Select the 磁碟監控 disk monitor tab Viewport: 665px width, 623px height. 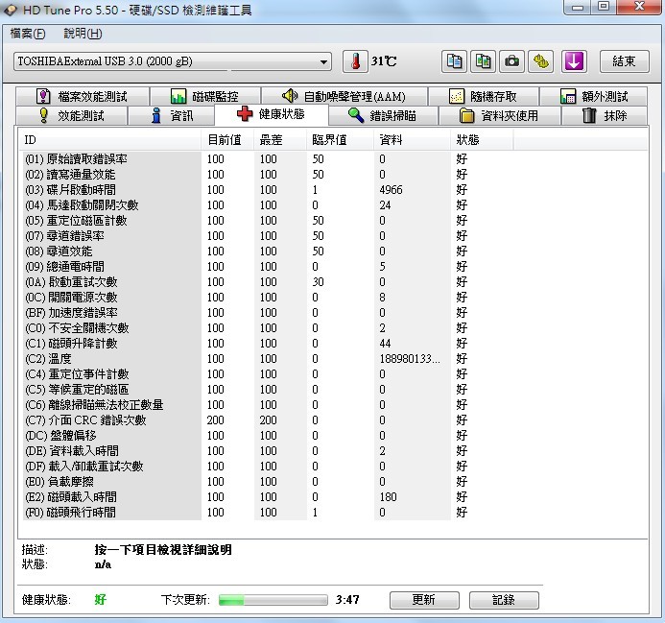tap(203, 97)
